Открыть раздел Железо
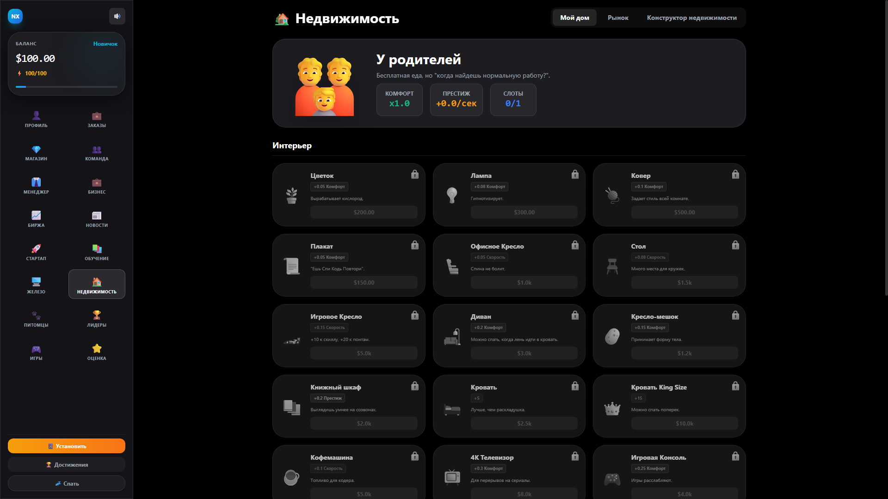Screen dimensions: 888x499 [36, 284]
